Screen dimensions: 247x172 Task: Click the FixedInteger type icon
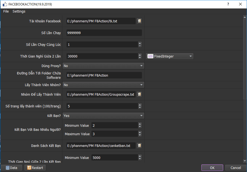pyautogui.click(x=150, y=56)
